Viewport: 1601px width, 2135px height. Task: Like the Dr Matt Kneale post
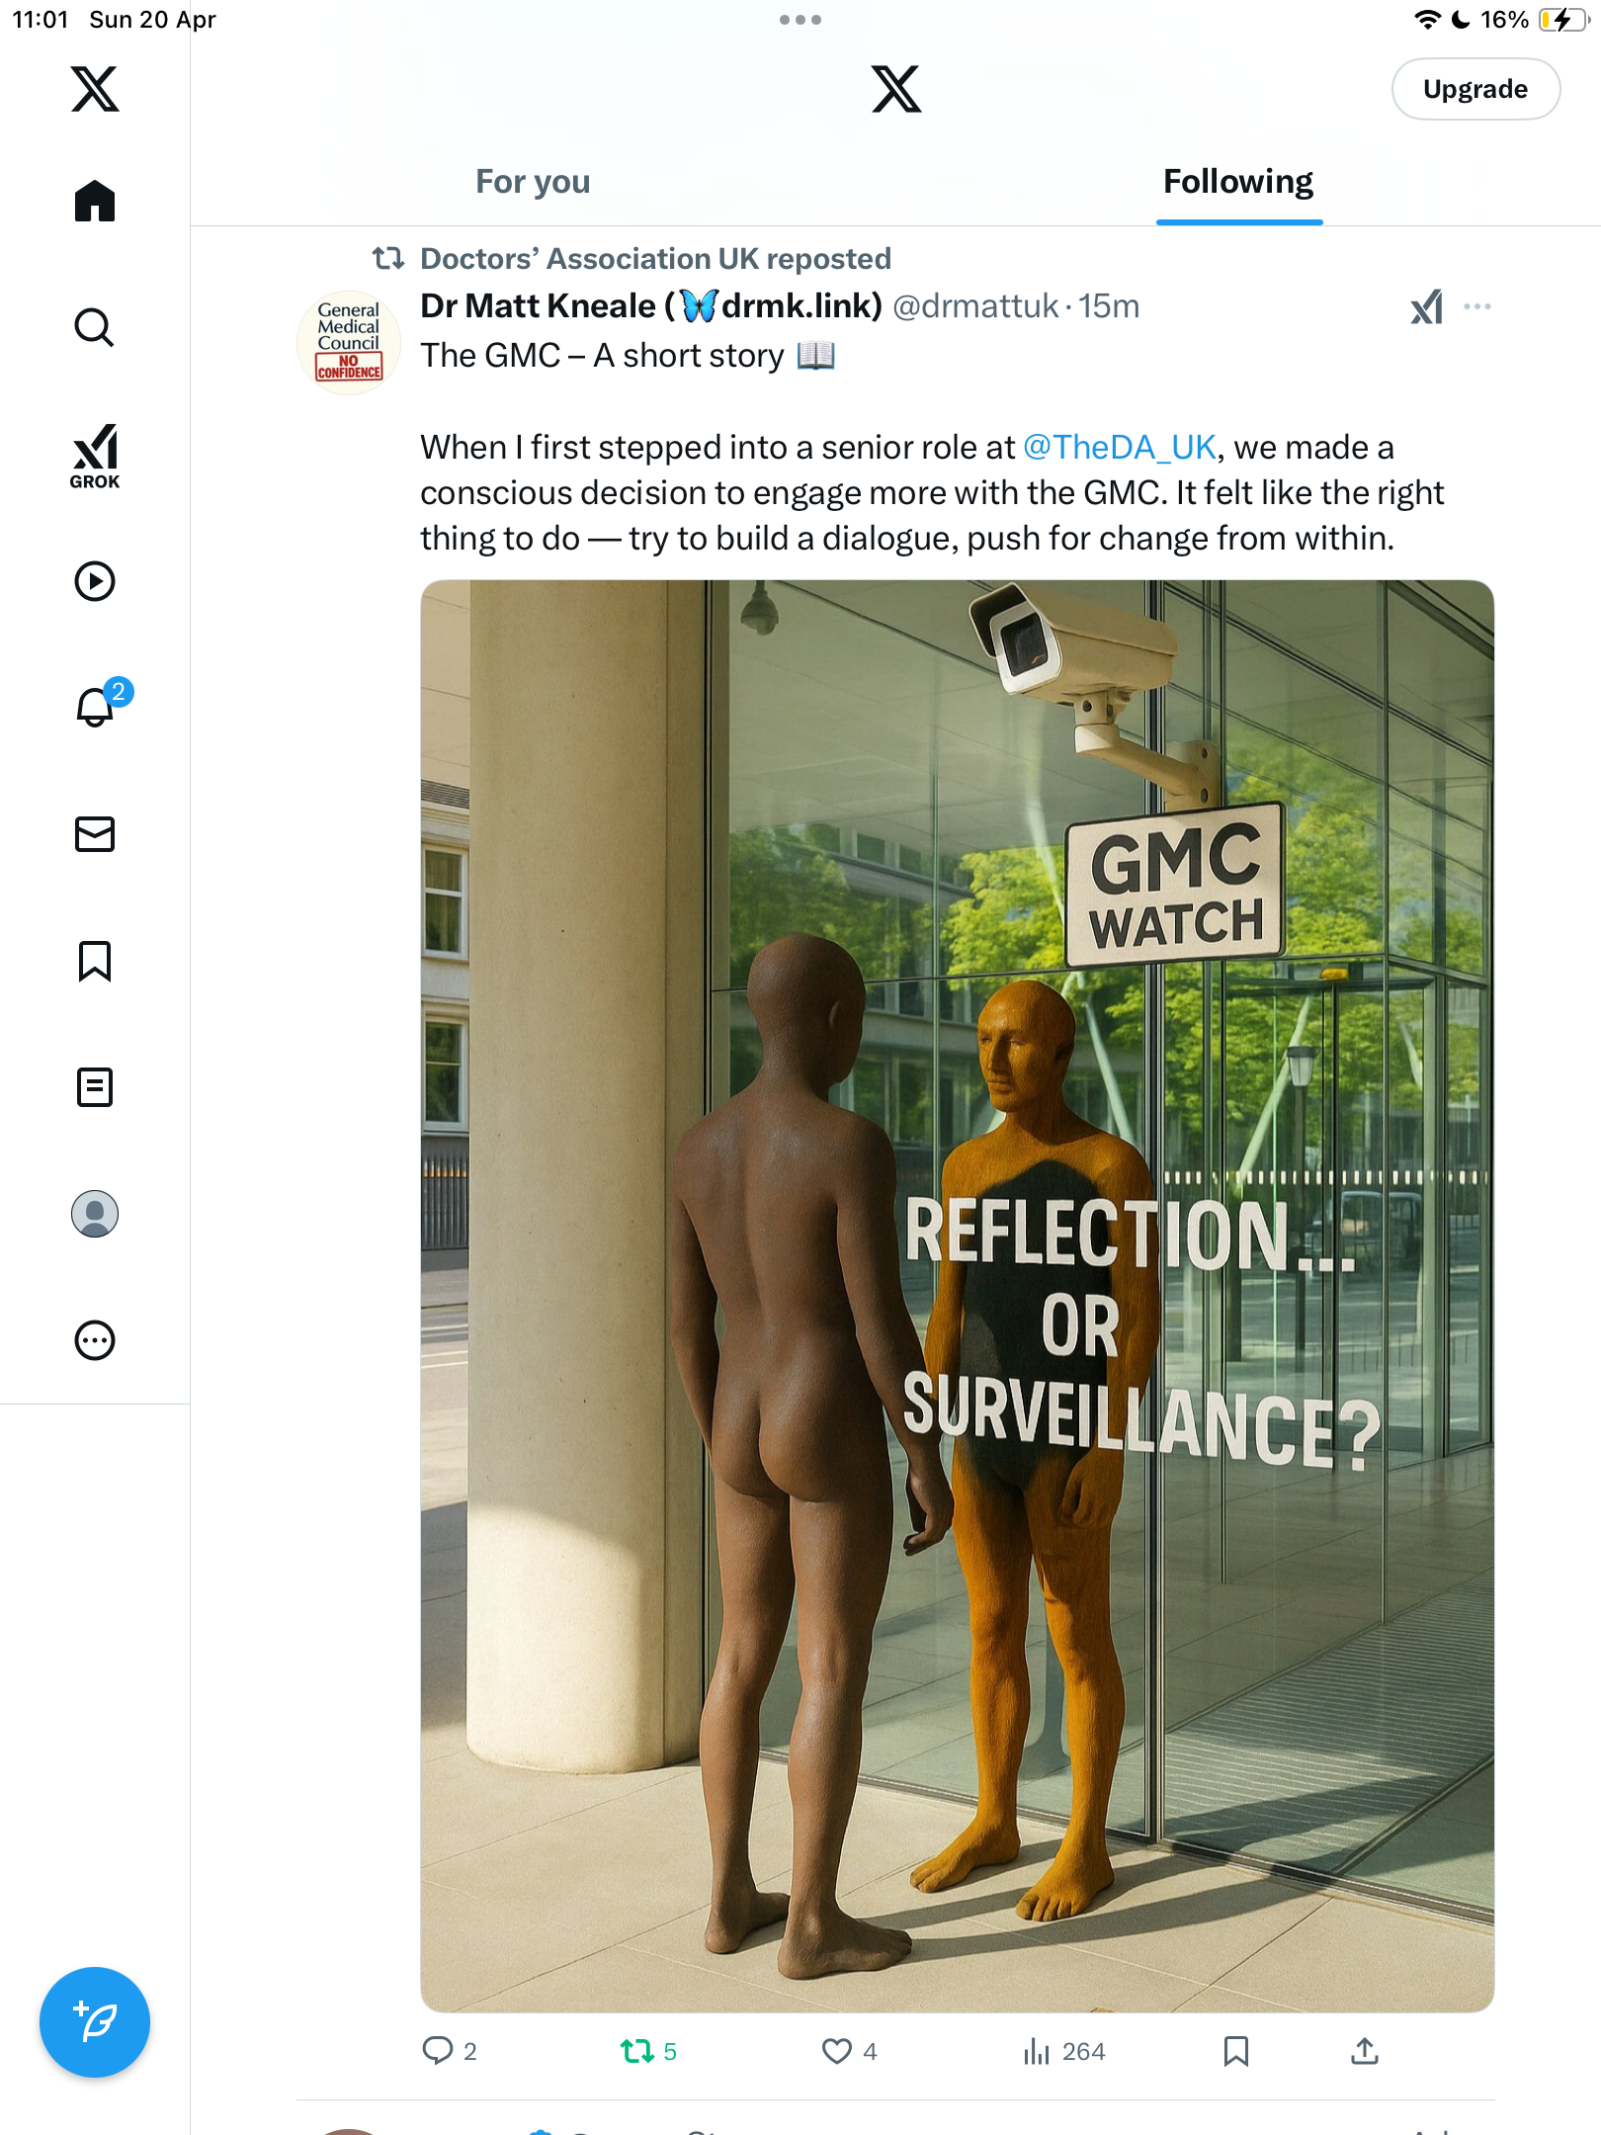849,2052
